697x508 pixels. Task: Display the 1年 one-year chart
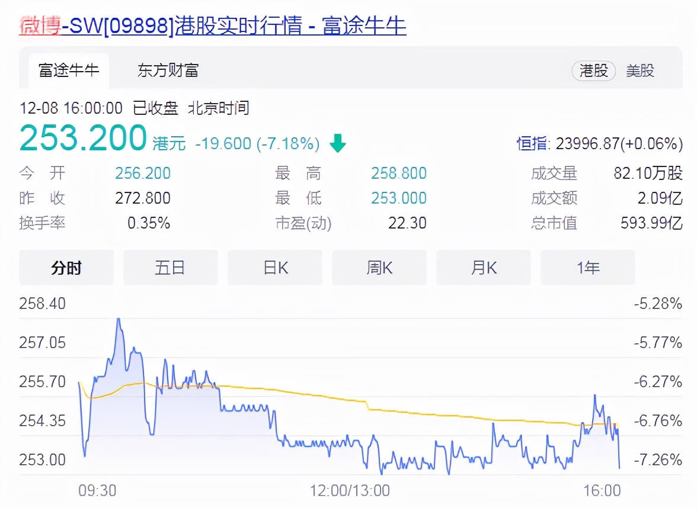587,268
